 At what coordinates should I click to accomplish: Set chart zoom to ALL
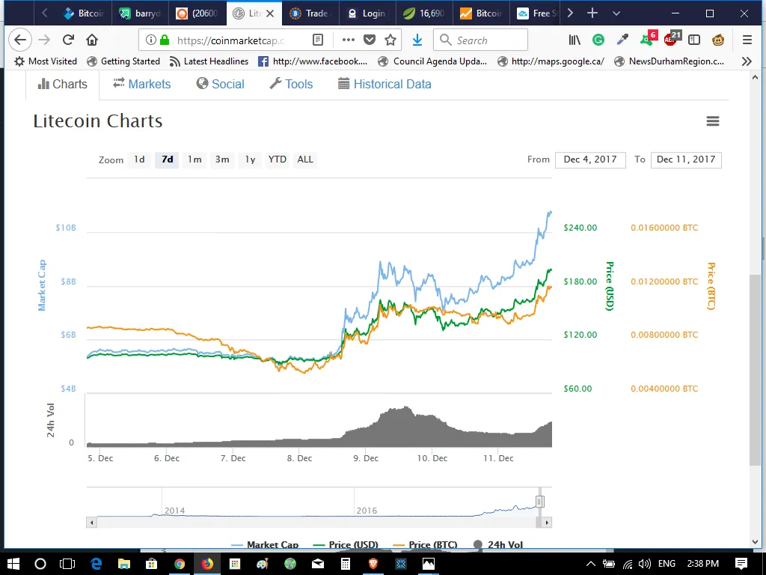pyautogui.click(x=305, y=159)
